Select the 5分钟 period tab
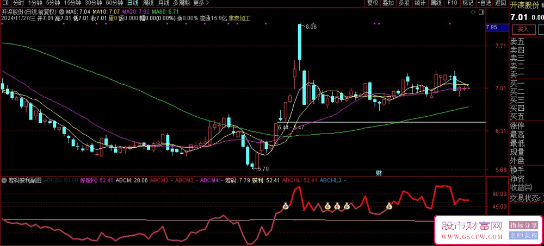Image resolution: width=544 pixels, height=246 pixels. coord(53,3)
